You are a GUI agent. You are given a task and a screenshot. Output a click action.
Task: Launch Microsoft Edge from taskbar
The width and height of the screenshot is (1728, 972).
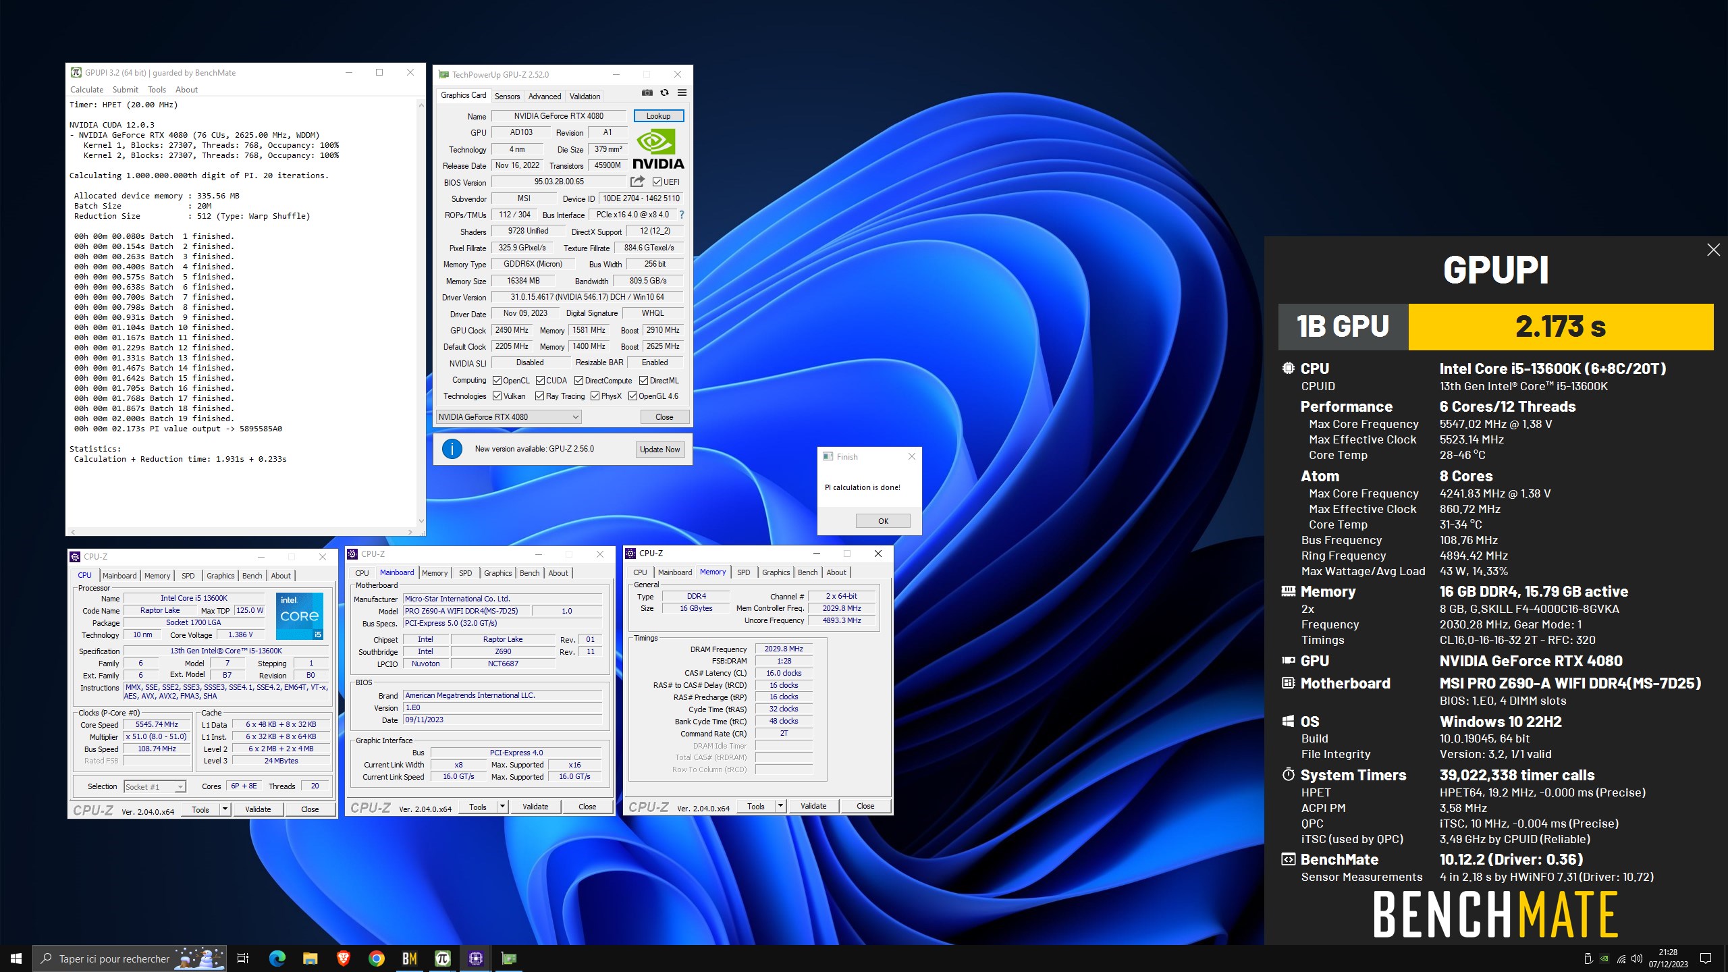coord(277,959)
